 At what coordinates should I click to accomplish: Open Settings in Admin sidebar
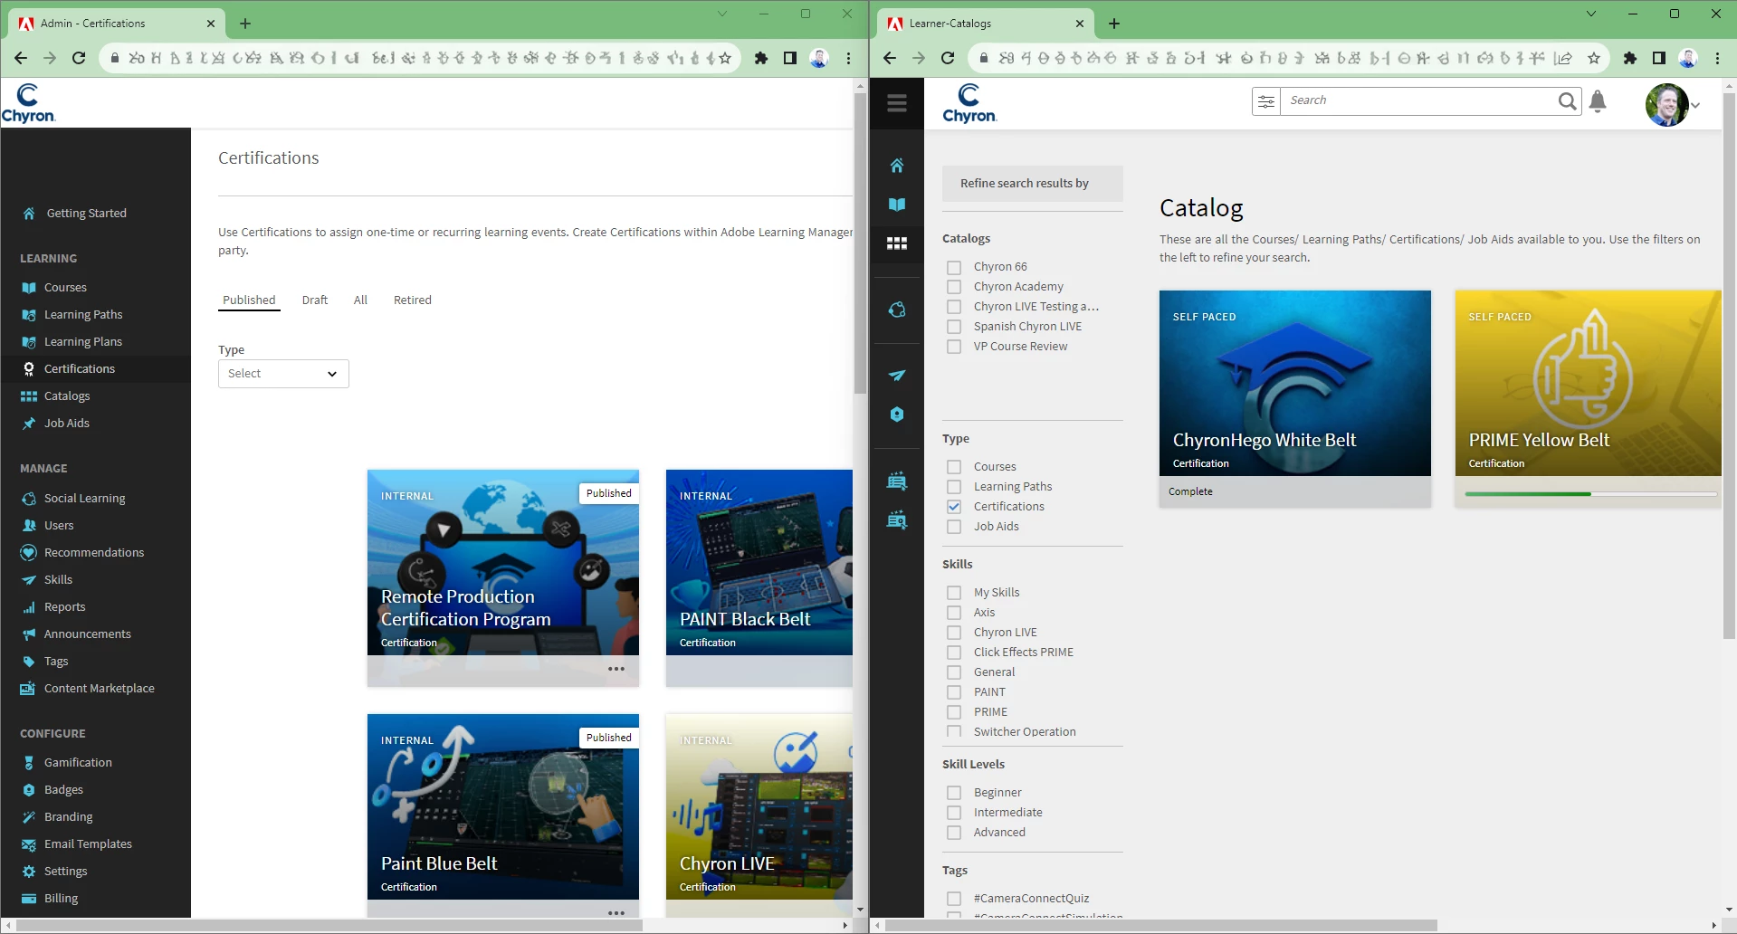[x=65, y=872]
